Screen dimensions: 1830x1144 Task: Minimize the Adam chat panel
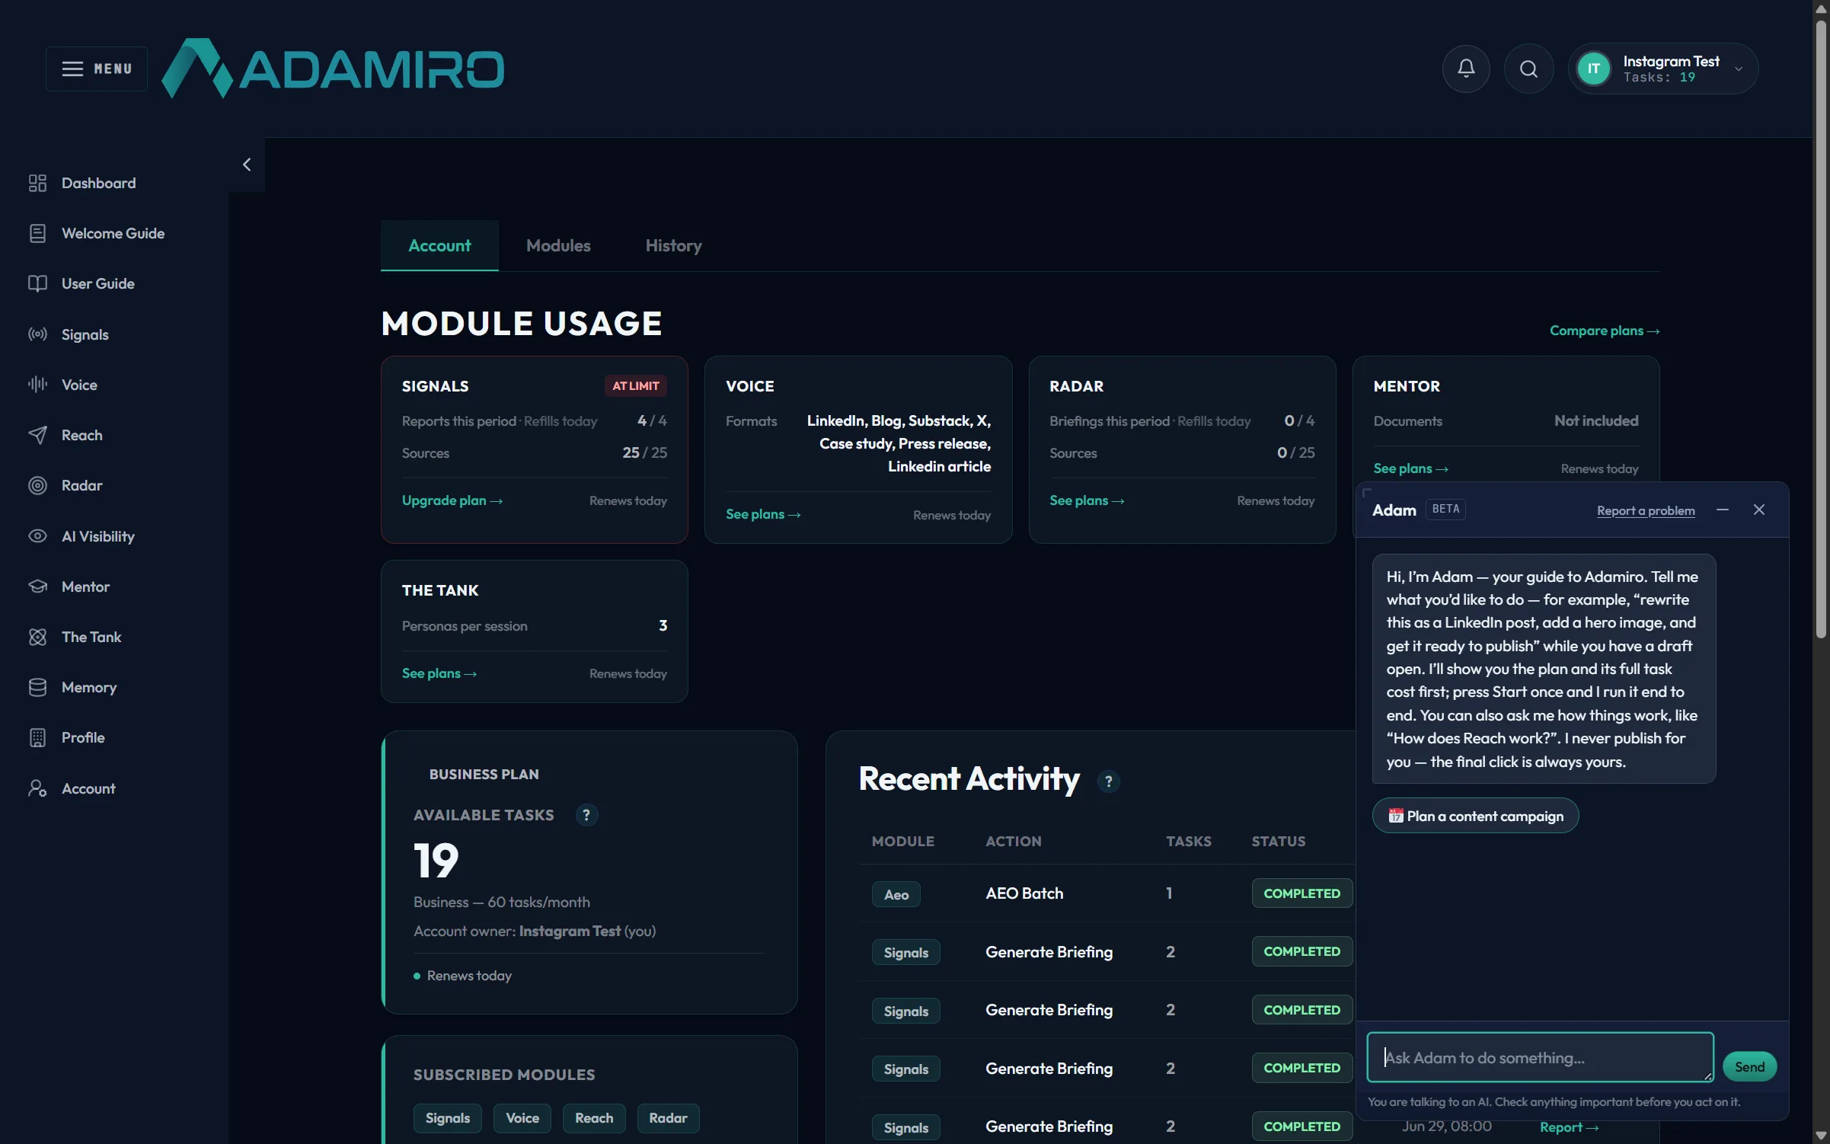click(x=1723, y=510)
